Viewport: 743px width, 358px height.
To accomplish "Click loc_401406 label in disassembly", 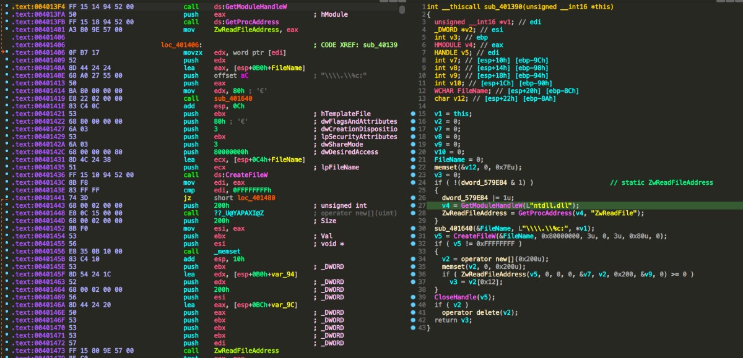I will (x=182, y=45).
